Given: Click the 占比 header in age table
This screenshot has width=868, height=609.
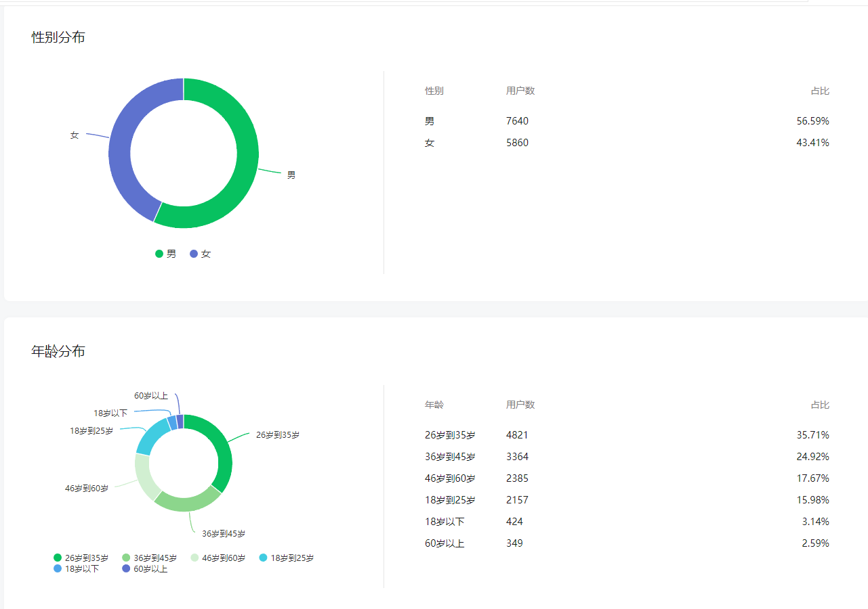Looking at the screenshot, I should [820, 405].
